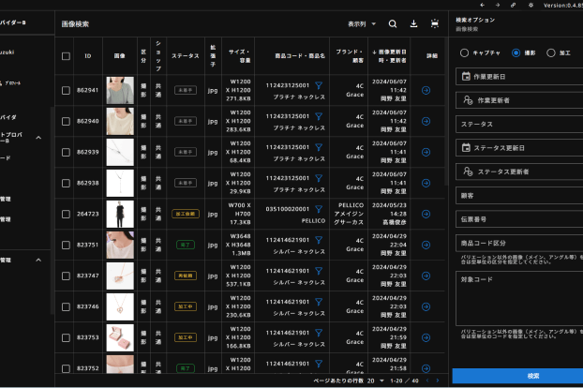
Task: Select the キャプチャ radio button
Action: 464,52
